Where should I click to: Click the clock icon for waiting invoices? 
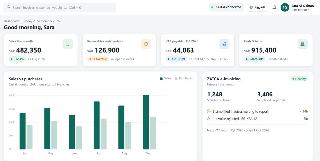(209, 111)
